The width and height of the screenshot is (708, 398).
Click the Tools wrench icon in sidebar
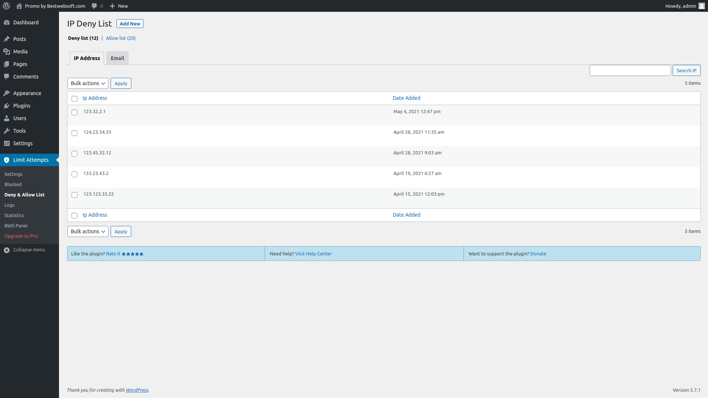(x=7, y=131)
